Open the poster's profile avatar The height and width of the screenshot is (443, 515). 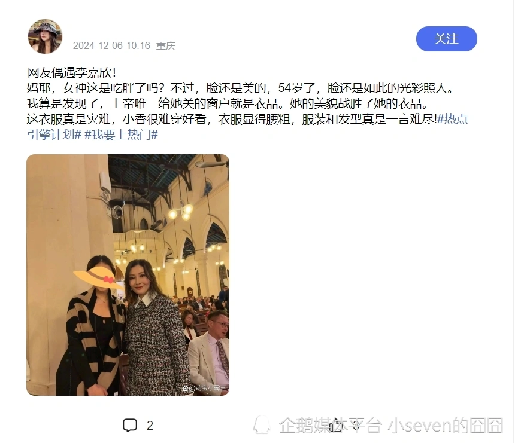(x=45, y=36)
